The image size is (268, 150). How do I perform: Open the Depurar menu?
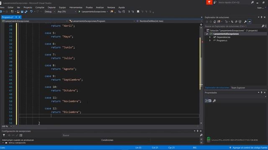52,7
